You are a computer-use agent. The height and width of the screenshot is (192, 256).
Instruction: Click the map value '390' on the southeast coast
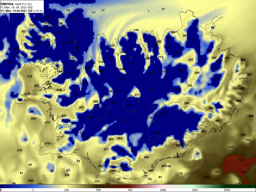pyautogui.click(x=203, y=132)
